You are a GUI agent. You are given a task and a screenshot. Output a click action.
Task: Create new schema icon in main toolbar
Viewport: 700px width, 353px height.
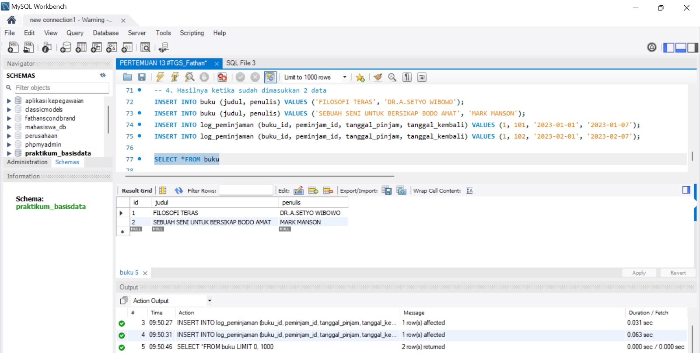coord(66,47)
